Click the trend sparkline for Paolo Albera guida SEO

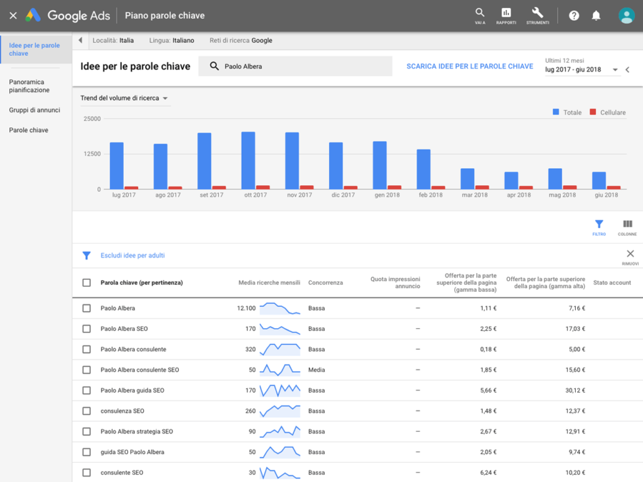[280, 390]
